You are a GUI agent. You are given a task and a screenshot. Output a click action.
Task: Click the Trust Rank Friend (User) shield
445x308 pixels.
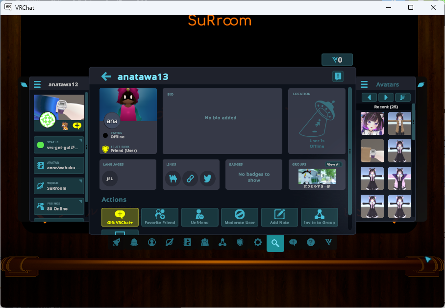pyautogui.click(x=105, y=149)
